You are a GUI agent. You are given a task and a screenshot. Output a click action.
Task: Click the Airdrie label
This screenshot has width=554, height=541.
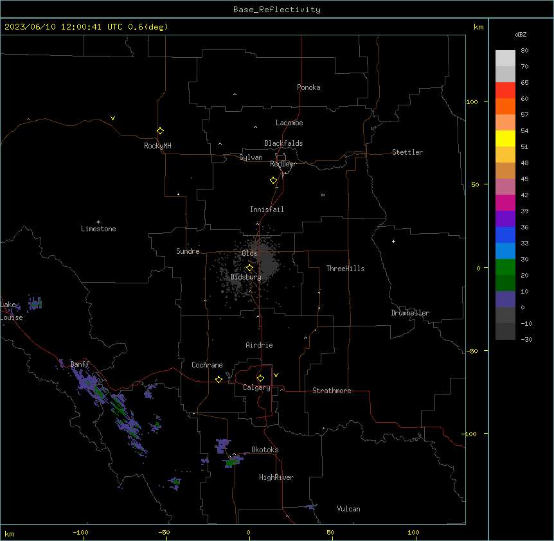260,345
